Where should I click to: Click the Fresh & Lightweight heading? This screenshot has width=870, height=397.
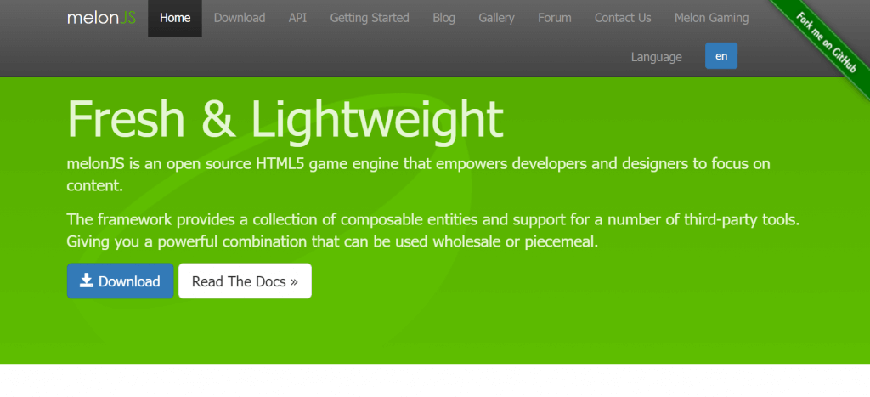pos(285,120)
